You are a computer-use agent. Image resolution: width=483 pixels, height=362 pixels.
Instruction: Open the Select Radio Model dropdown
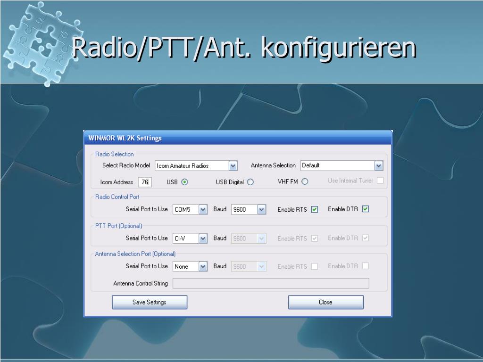pos(196,165)
